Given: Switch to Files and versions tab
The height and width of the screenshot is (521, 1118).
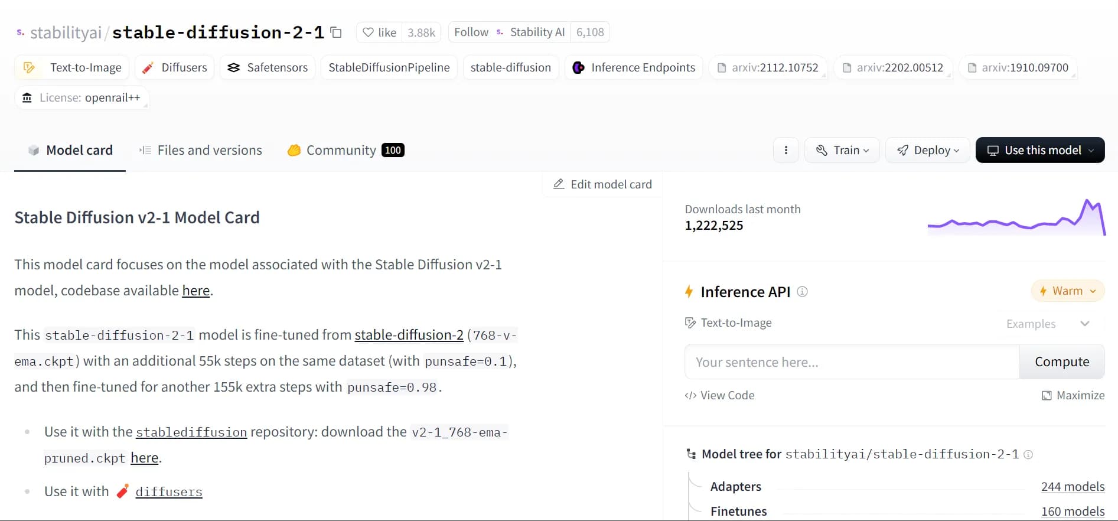Looking at the screenshot, I should 200,150.
